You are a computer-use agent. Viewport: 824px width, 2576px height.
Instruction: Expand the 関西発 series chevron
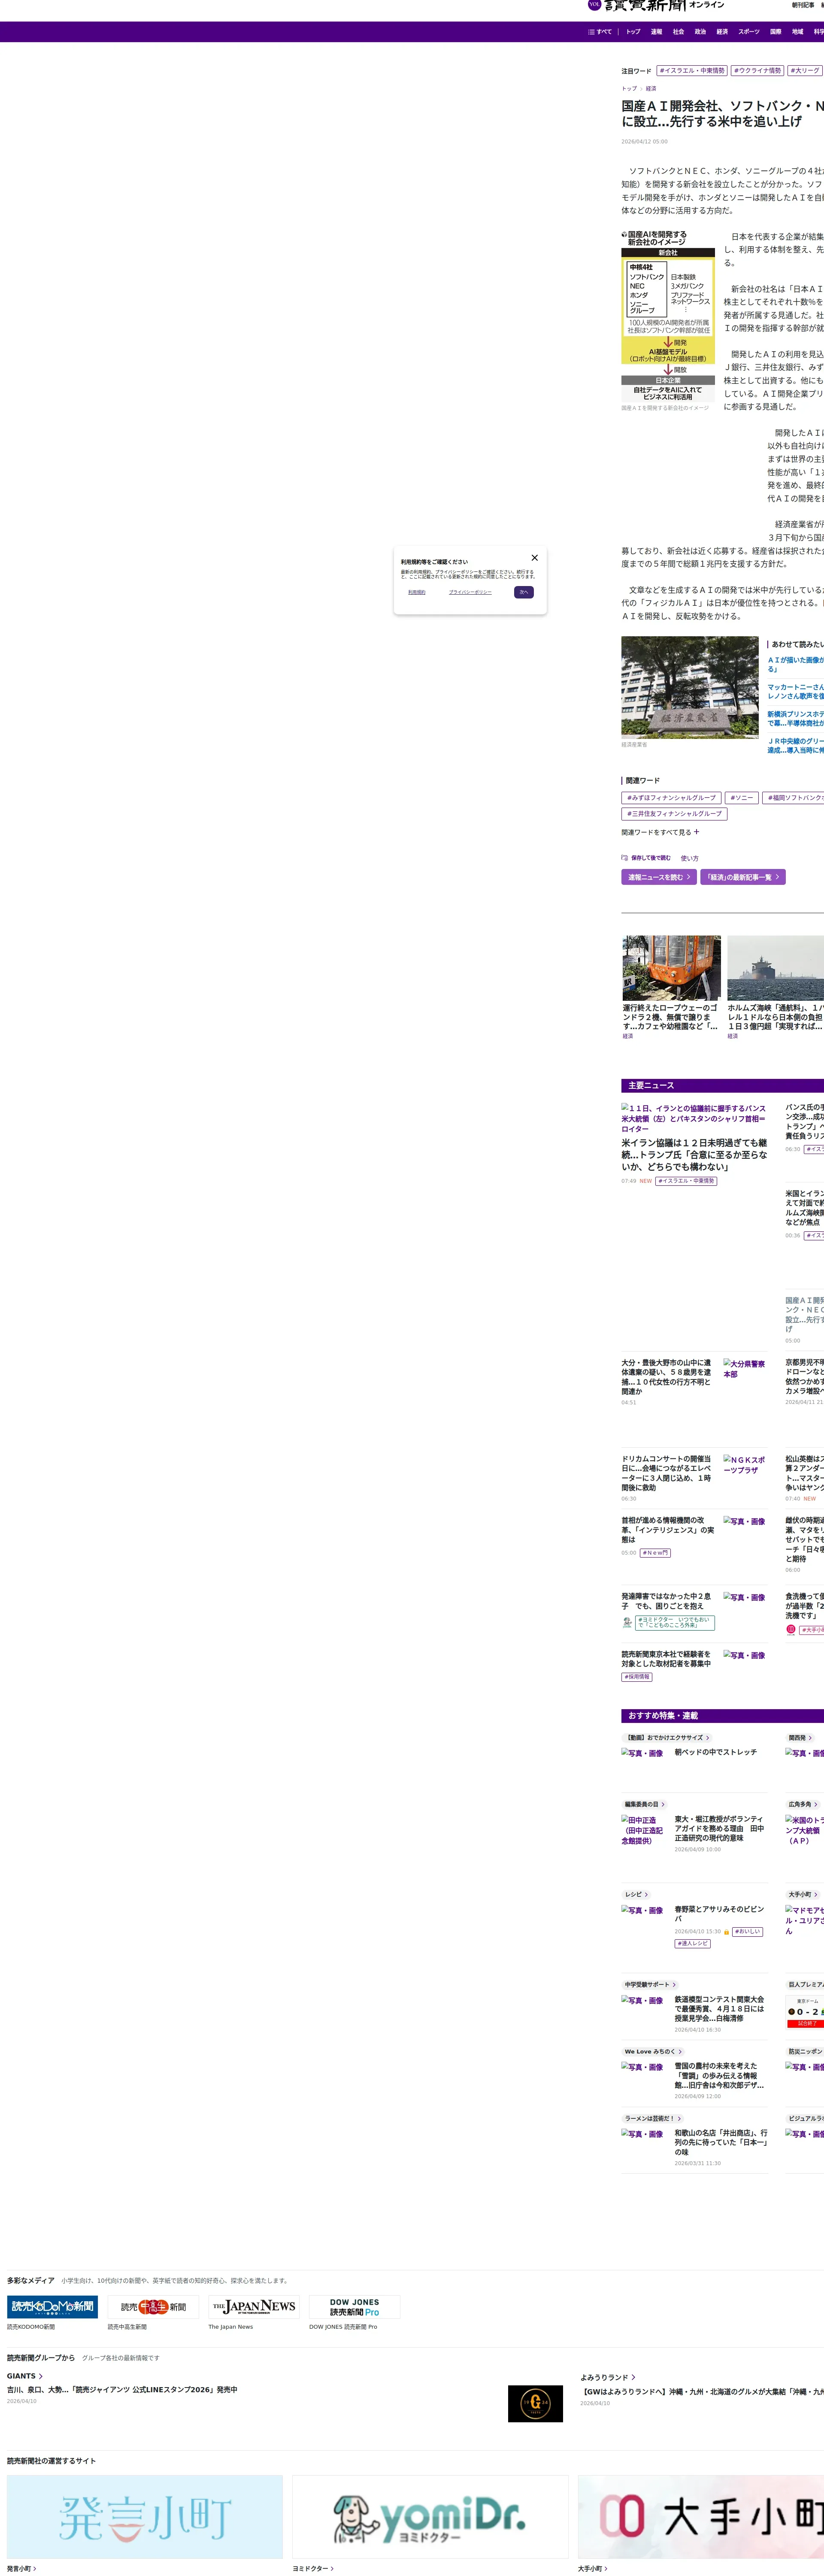(810, 1738)
